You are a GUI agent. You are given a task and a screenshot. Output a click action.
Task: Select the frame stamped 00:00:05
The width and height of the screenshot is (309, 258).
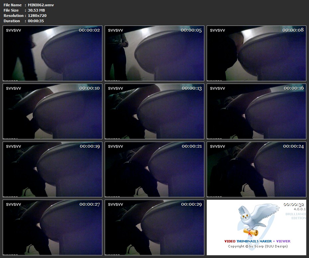click(x=154, y=53)
